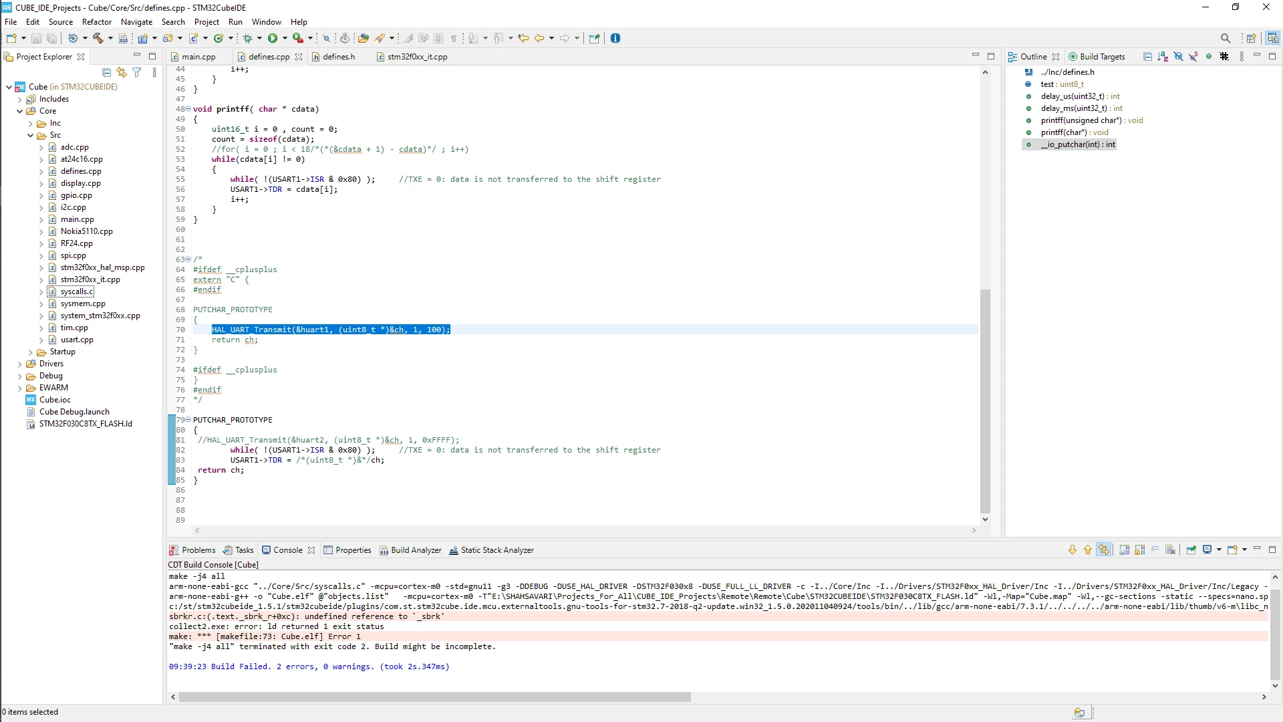Viewport: 1283px width, 722px height.
Task: Click the Debug bug icon
Action: 247,39
